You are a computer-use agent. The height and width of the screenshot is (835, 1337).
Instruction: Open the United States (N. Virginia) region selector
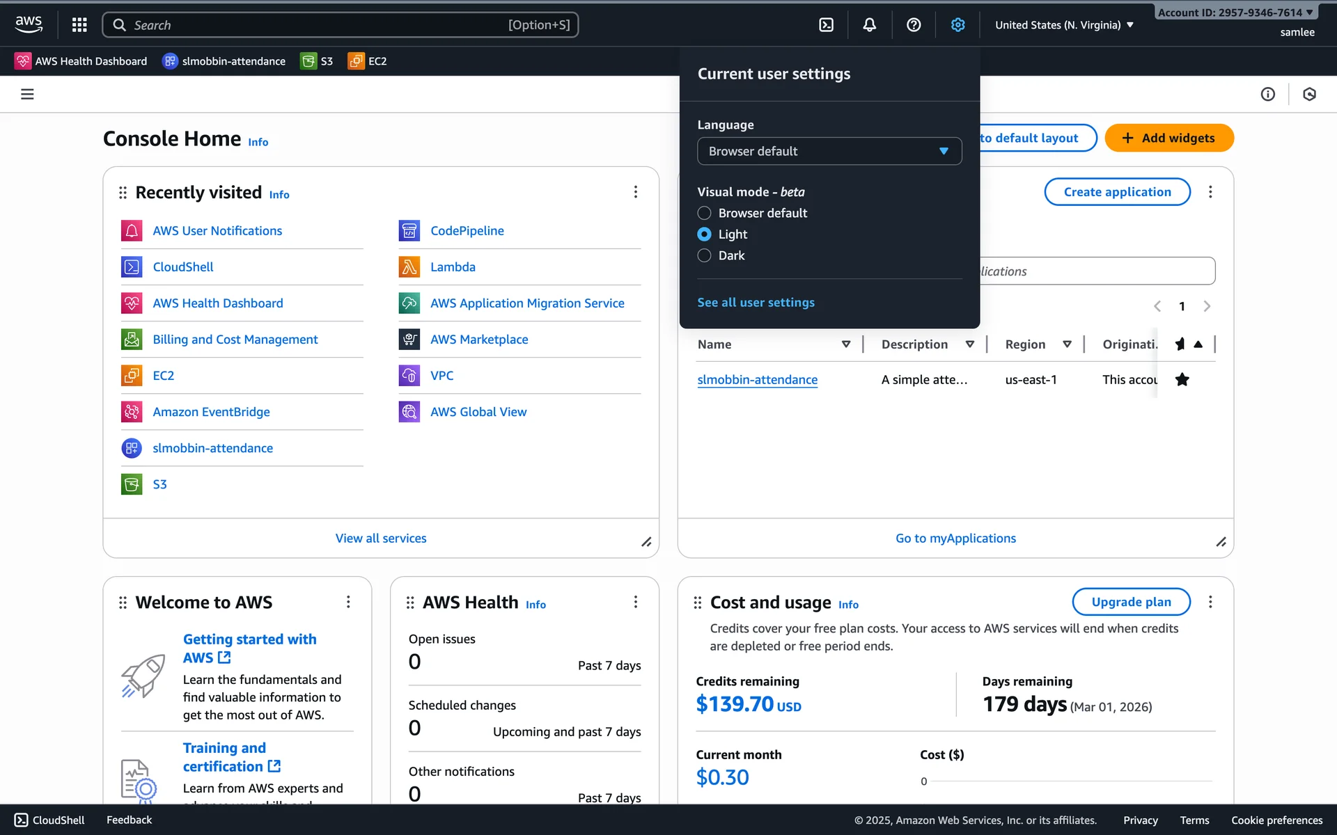click(x=1063, y=25)
